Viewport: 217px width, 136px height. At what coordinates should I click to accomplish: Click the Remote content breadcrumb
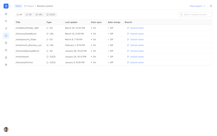pyautogui.click(x=45, y=6)
